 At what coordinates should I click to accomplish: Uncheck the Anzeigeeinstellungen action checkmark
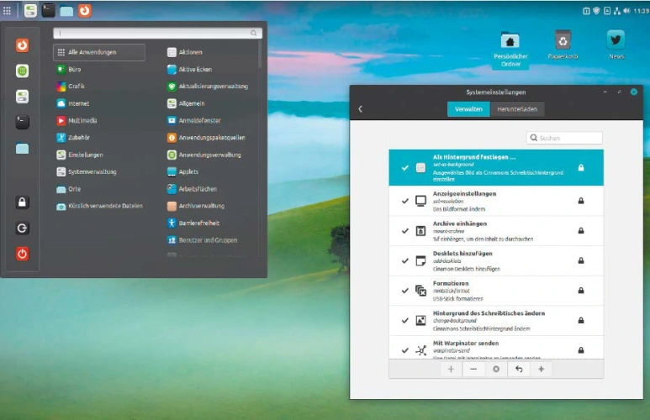(405, 202)
